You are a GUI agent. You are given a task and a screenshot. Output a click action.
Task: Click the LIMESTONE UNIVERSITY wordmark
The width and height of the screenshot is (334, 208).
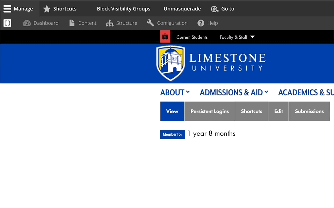(227, 62)
